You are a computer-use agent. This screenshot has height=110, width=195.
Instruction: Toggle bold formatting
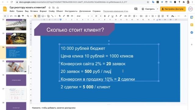pos(105,16)
